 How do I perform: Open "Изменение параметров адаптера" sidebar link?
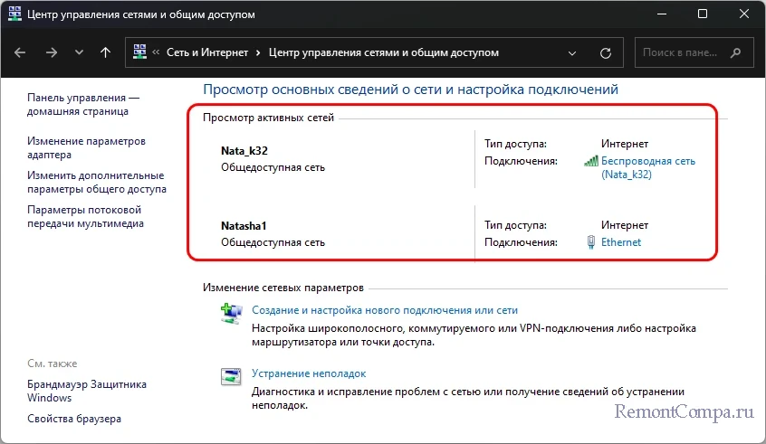(x=86, y=147)
